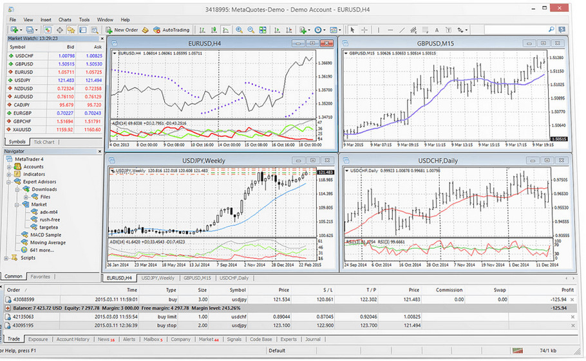Switch to the Favorites tab in Navigator

41,277
